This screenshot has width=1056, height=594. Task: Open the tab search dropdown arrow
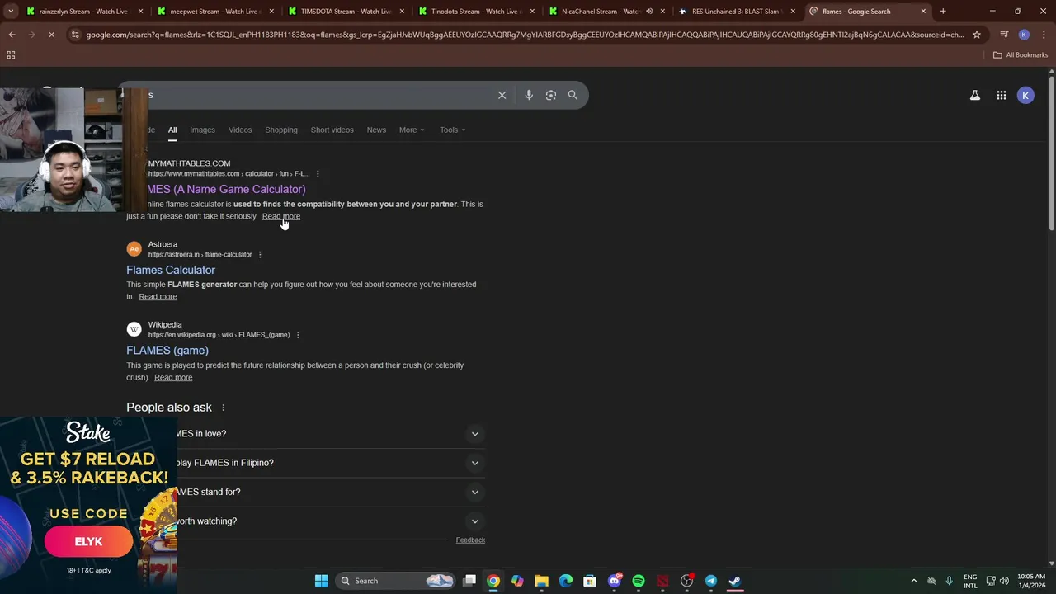10,12
